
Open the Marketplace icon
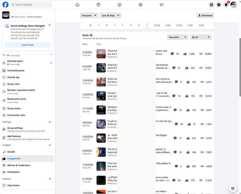119,5
